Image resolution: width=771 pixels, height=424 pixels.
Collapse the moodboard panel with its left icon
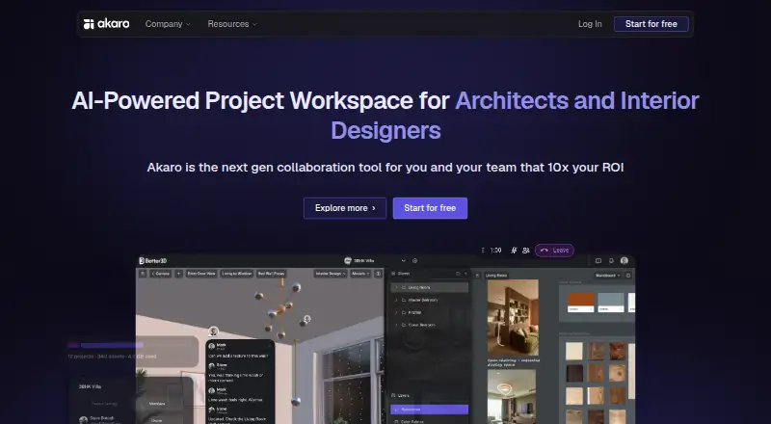pos(477,276)
